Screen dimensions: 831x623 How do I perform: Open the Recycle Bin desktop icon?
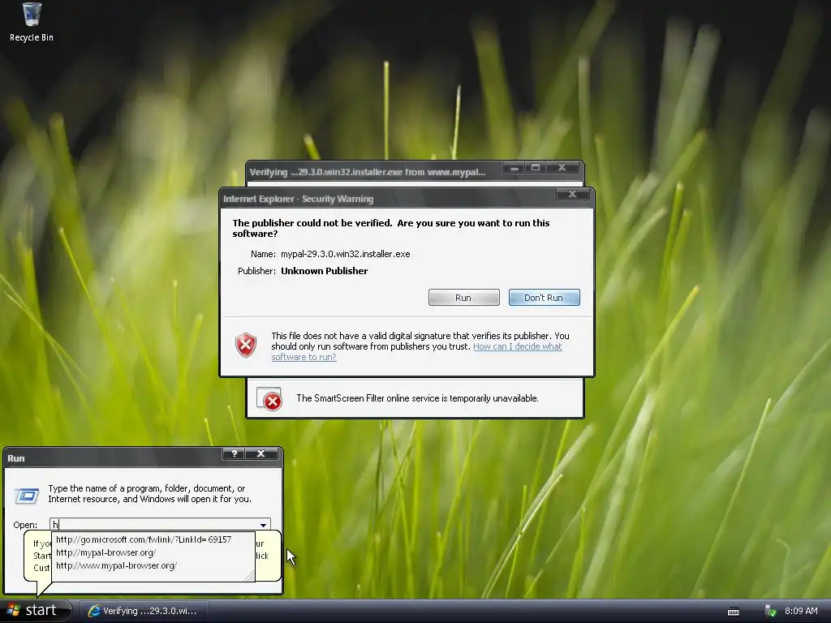[x=32, y=22]
